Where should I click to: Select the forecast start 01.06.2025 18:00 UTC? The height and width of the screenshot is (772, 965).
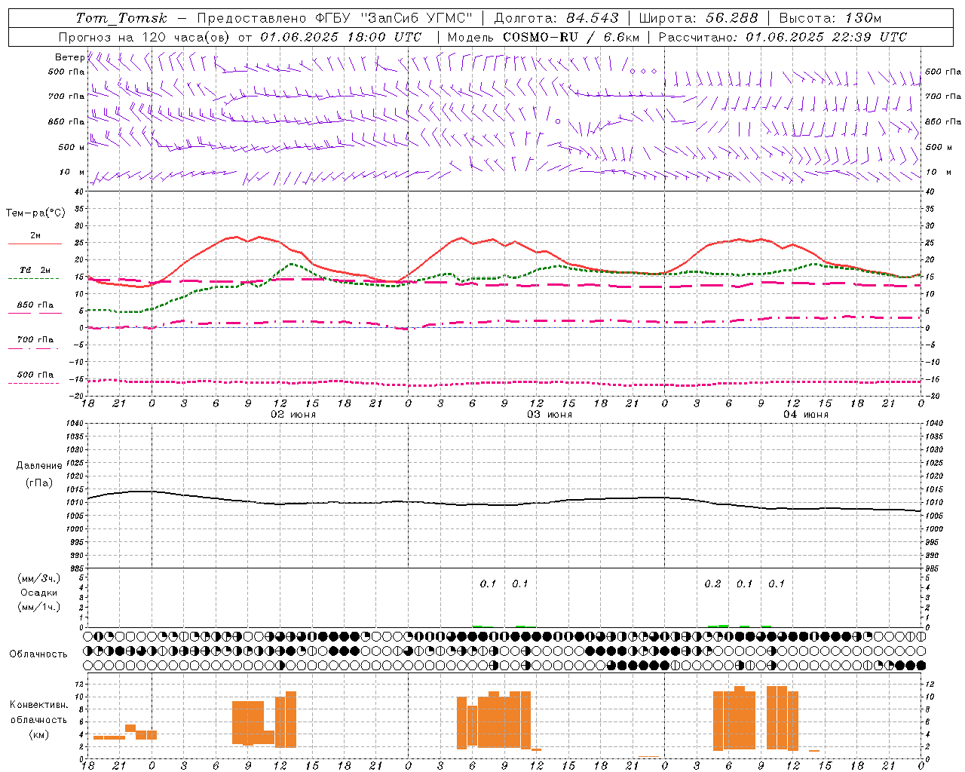pos(342,37)
